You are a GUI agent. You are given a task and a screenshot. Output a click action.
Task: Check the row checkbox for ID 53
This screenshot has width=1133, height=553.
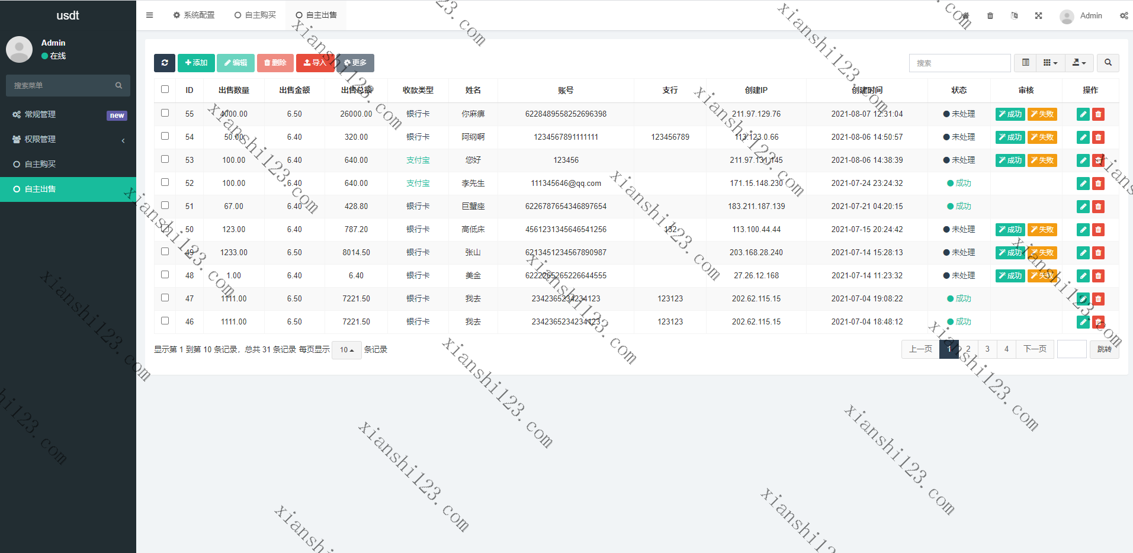[165, 159]
